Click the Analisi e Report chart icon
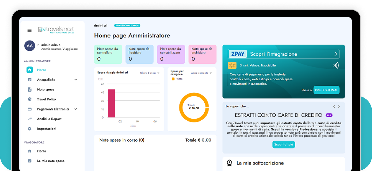 coord(30,119)
